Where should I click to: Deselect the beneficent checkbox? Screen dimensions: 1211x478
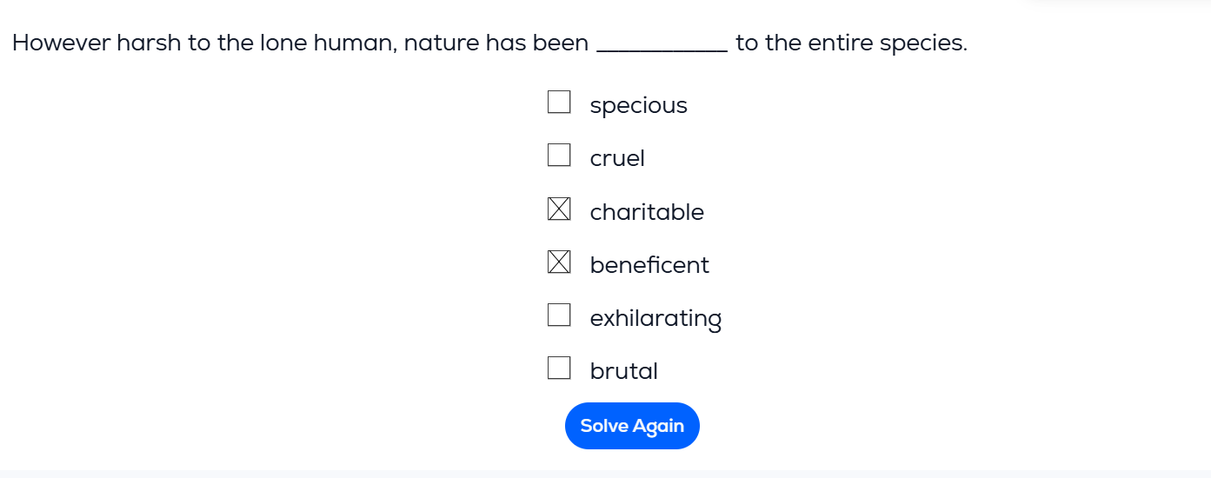[x=559, y=262]
